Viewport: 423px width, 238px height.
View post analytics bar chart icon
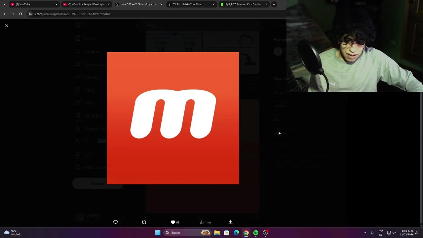click(202, 222)
